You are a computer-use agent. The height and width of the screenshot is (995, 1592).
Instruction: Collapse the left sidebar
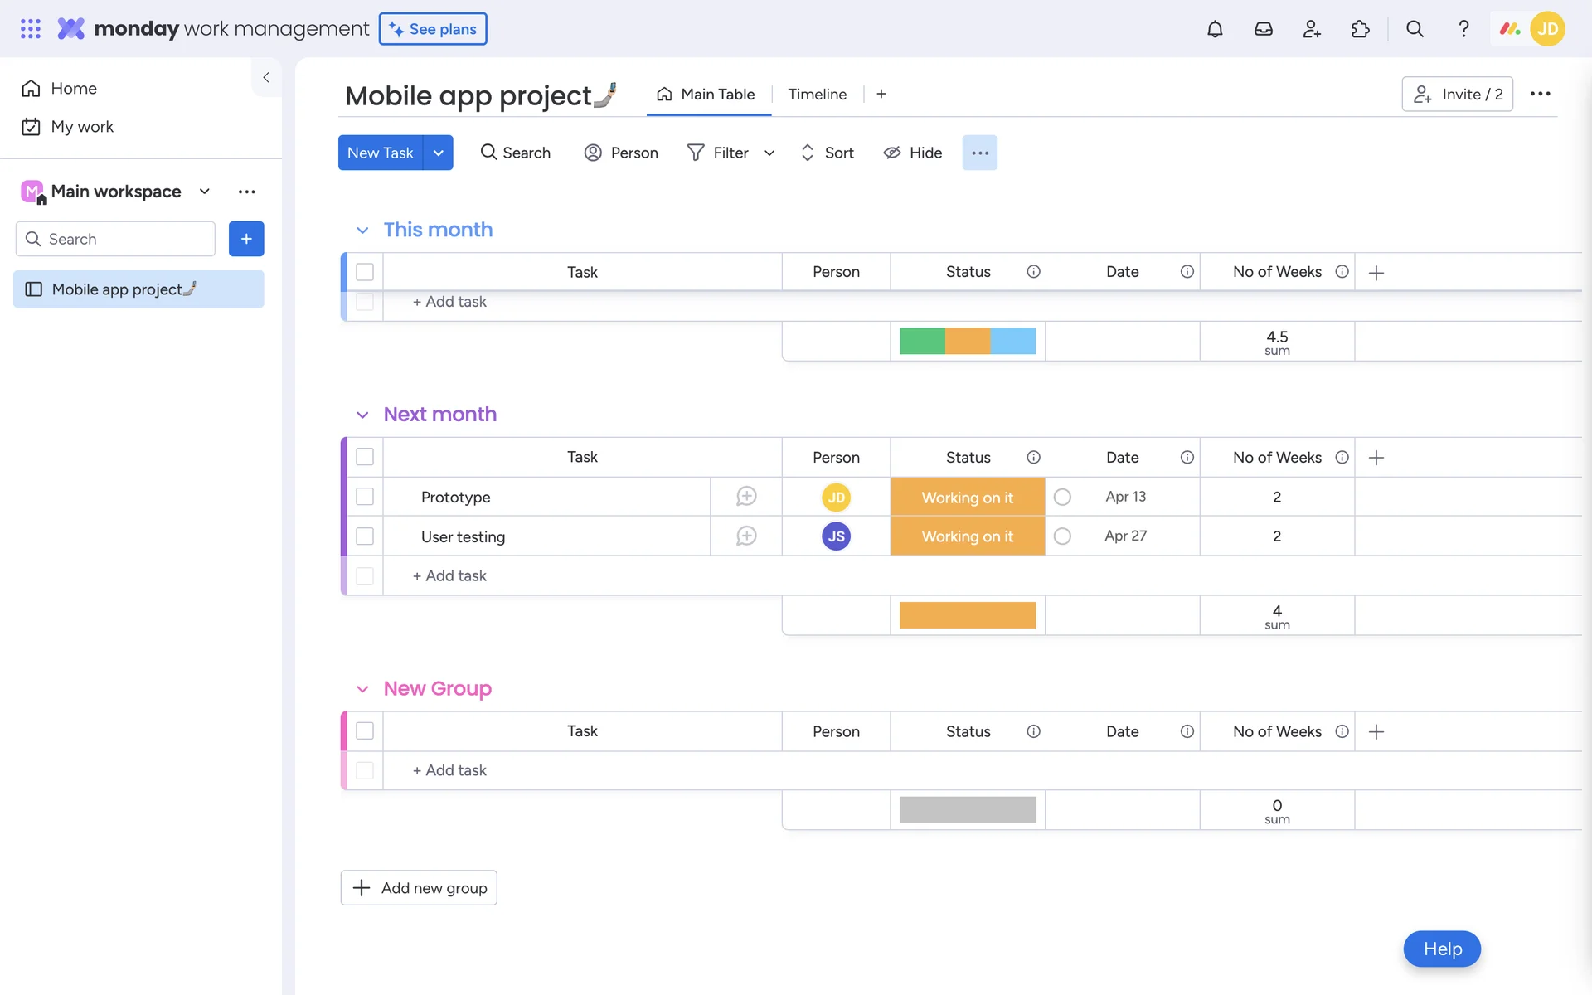tap(266, 77)
